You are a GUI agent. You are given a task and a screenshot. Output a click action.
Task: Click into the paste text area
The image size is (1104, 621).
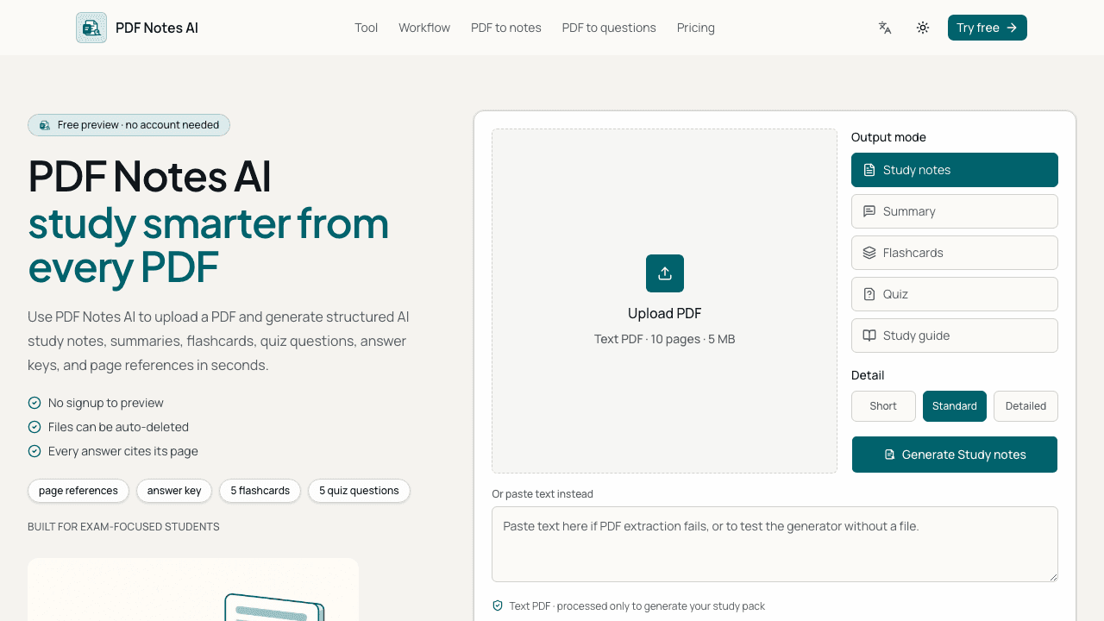tap(775, 544)
